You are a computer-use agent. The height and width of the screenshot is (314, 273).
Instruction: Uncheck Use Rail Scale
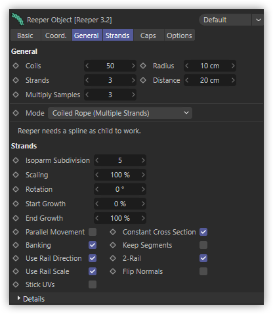point(93,271)
